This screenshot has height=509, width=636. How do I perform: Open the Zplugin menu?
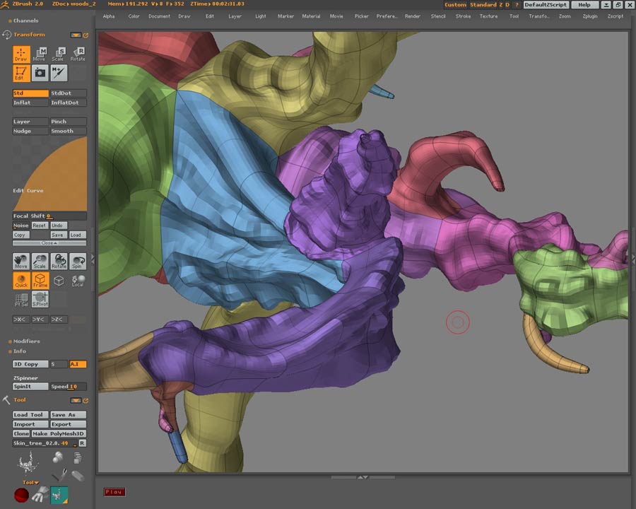[x=590, y=16]
